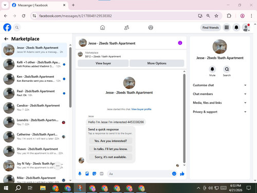Image resolution: width=257 pixels, height=193 pixels.
Task: Click the Facebook logo
Action: [7, 27]
